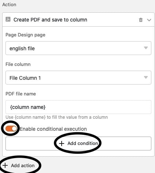
Task: Click the plus icon beside Add condition
Action: (62, 143)
